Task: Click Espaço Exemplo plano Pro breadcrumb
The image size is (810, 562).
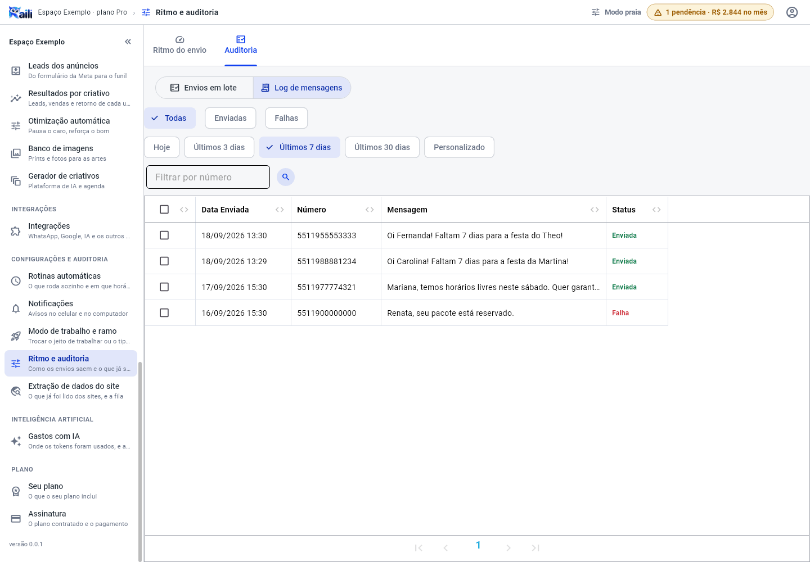Action: [x=83, y=12]
